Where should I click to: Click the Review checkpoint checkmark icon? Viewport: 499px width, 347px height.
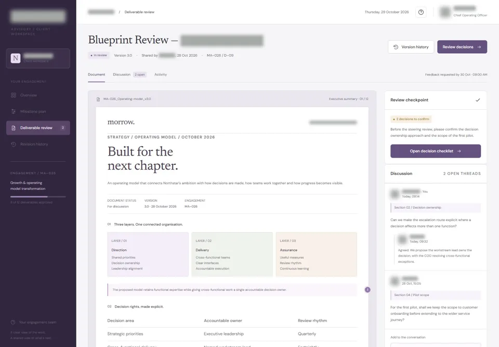tap(478, 100)
